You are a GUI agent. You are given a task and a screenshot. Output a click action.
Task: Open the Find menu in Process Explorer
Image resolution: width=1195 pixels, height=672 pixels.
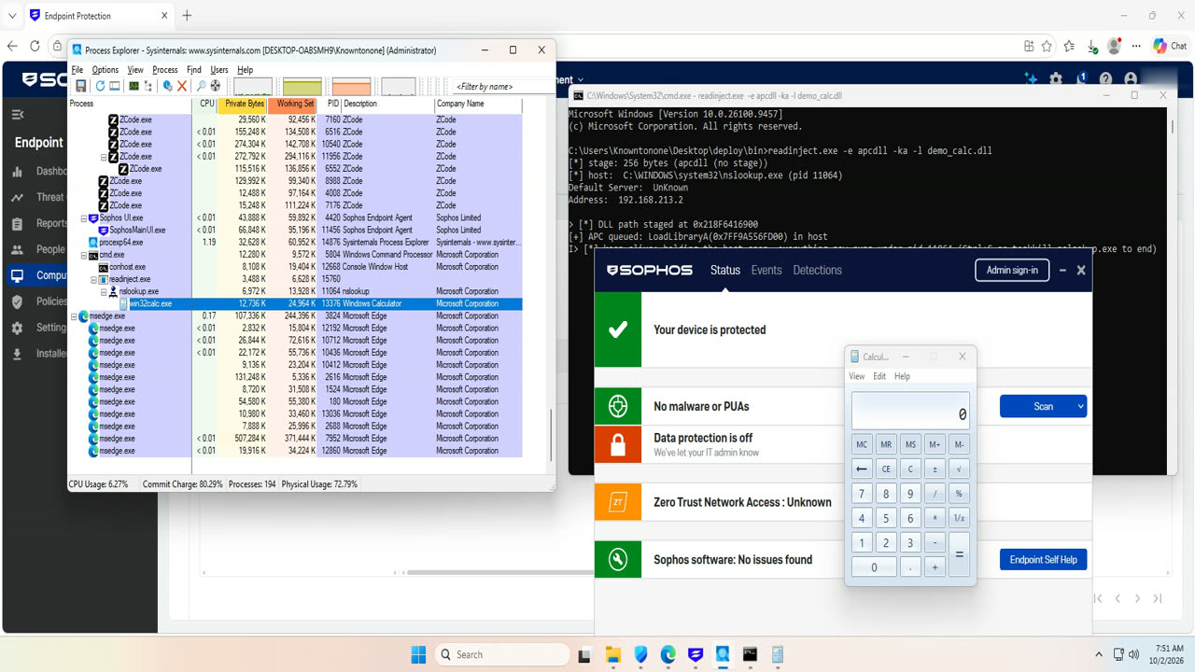point(194,70)
